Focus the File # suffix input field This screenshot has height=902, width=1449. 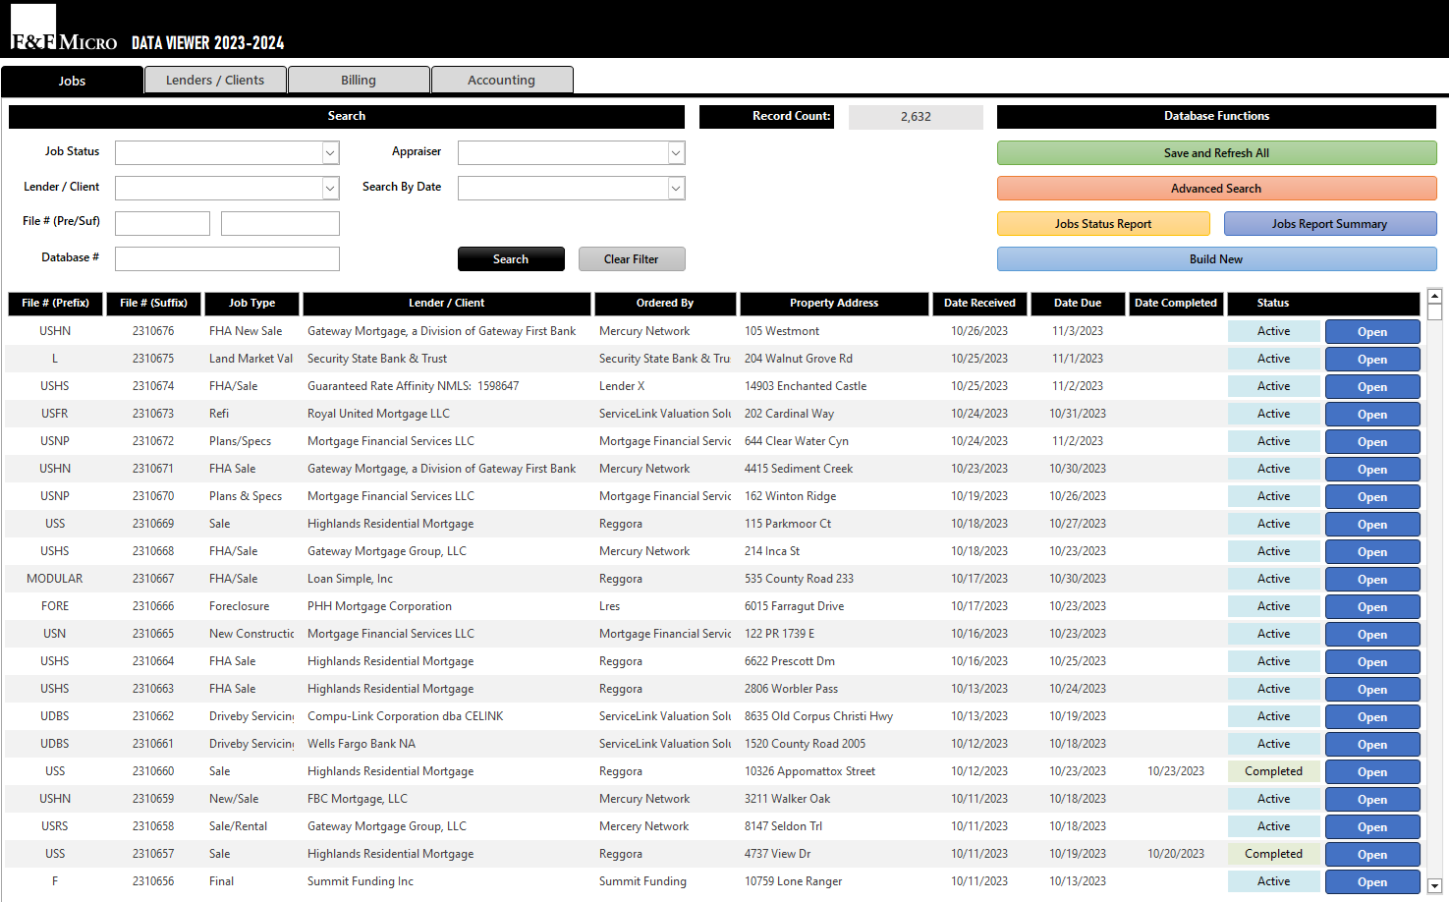click(x=280, y=223)
